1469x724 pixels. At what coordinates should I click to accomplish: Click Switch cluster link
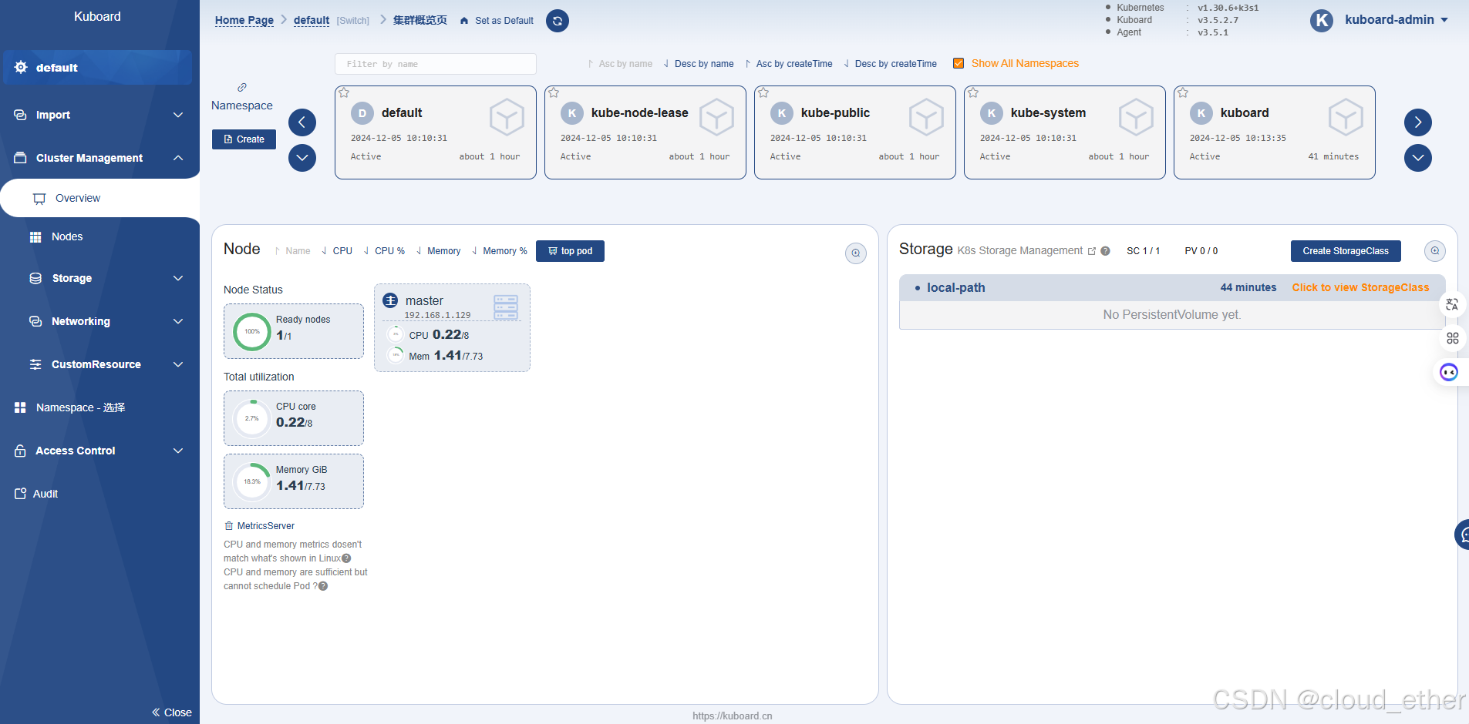[353, 21]
